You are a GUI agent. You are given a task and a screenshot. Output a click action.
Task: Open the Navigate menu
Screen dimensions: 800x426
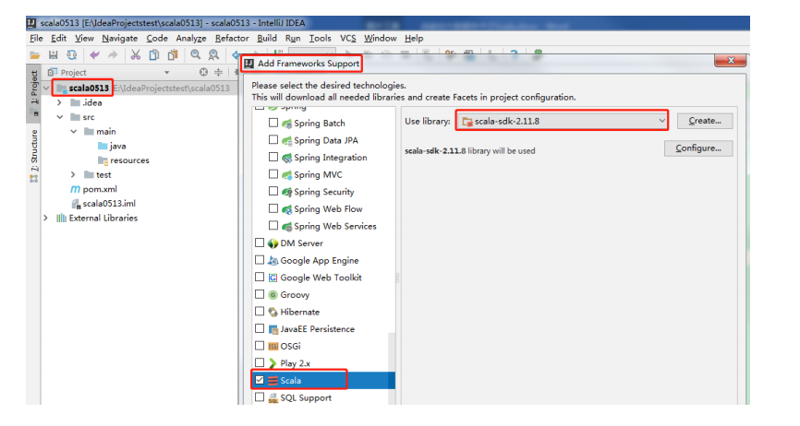coord(120,38)
